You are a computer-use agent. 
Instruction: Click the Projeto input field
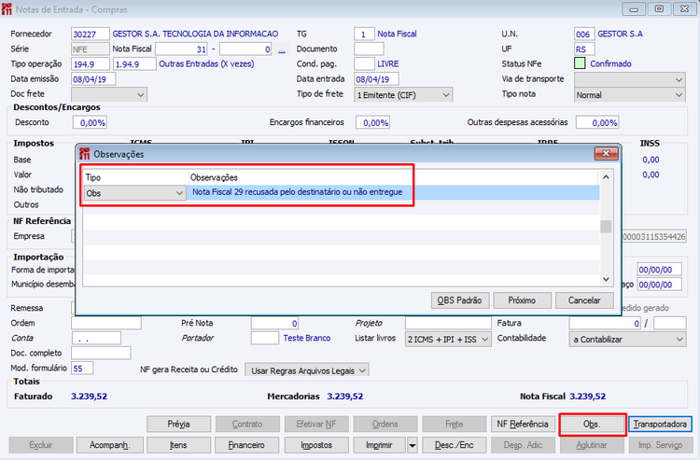pyautogui.click(x=448, y=323)
